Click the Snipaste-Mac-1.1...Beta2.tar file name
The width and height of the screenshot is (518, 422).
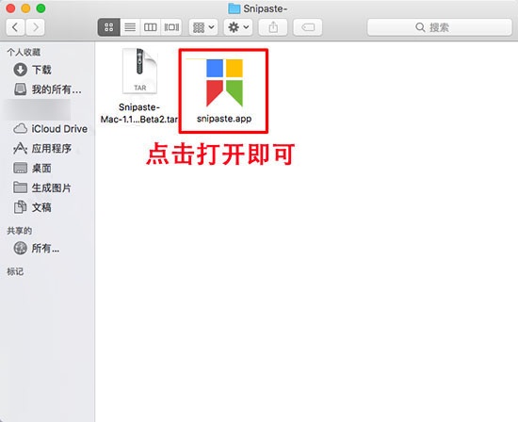pos(139,113)
